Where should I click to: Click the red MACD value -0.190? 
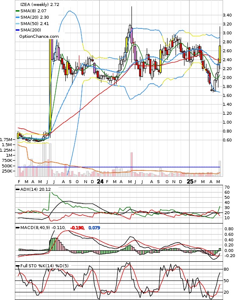click(77, 228)
